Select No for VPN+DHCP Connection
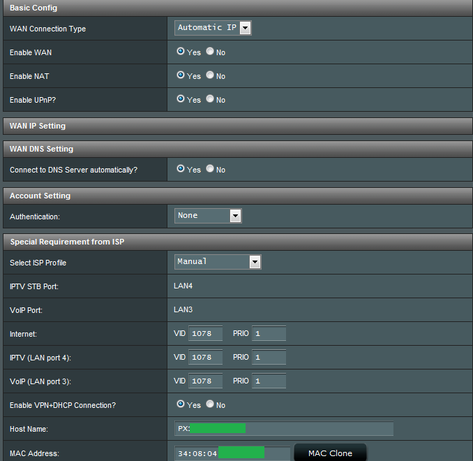This screenshot has height=461, width=473. 210,404
